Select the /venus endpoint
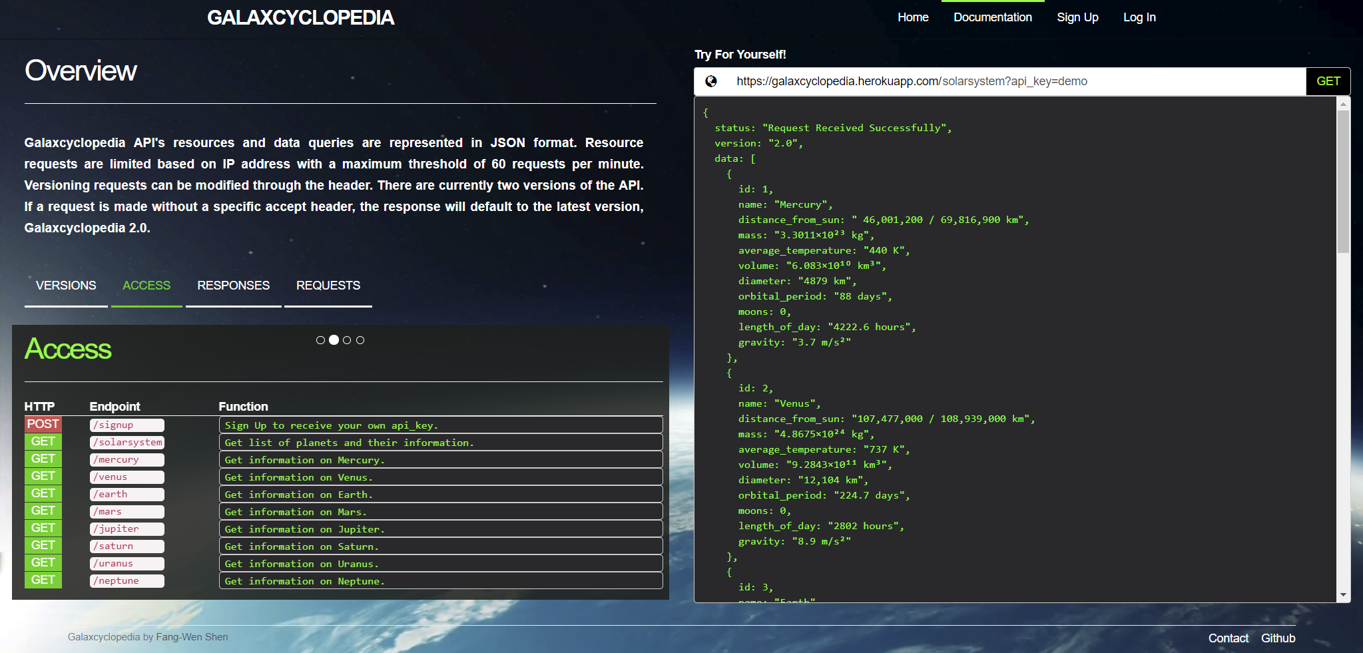 pos(127,477)
